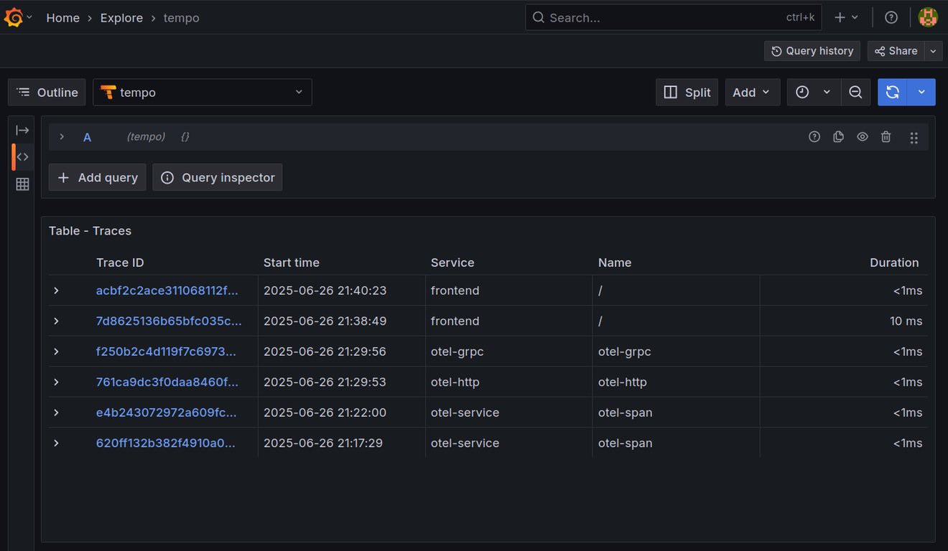This screenshot has width=948, height=551.
Task: Expand the trace row starting with 7d8625
Action: (x=56, y=321)
